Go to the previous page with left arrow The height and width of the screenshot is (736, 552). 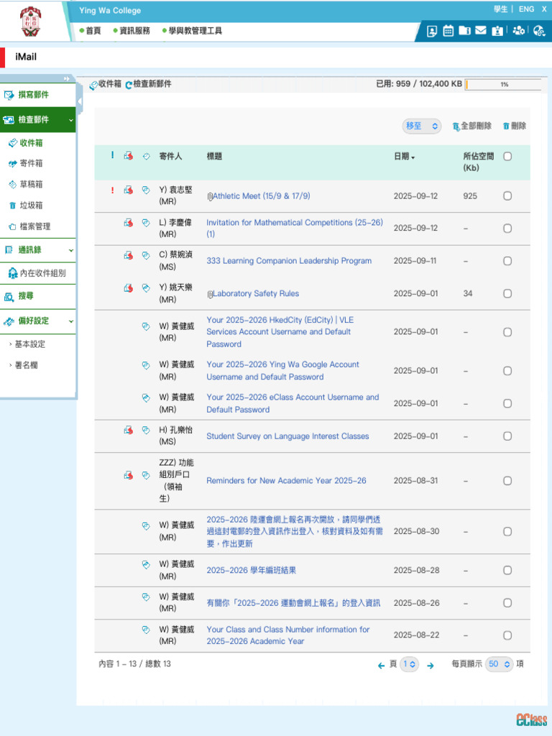coord(381,665)
